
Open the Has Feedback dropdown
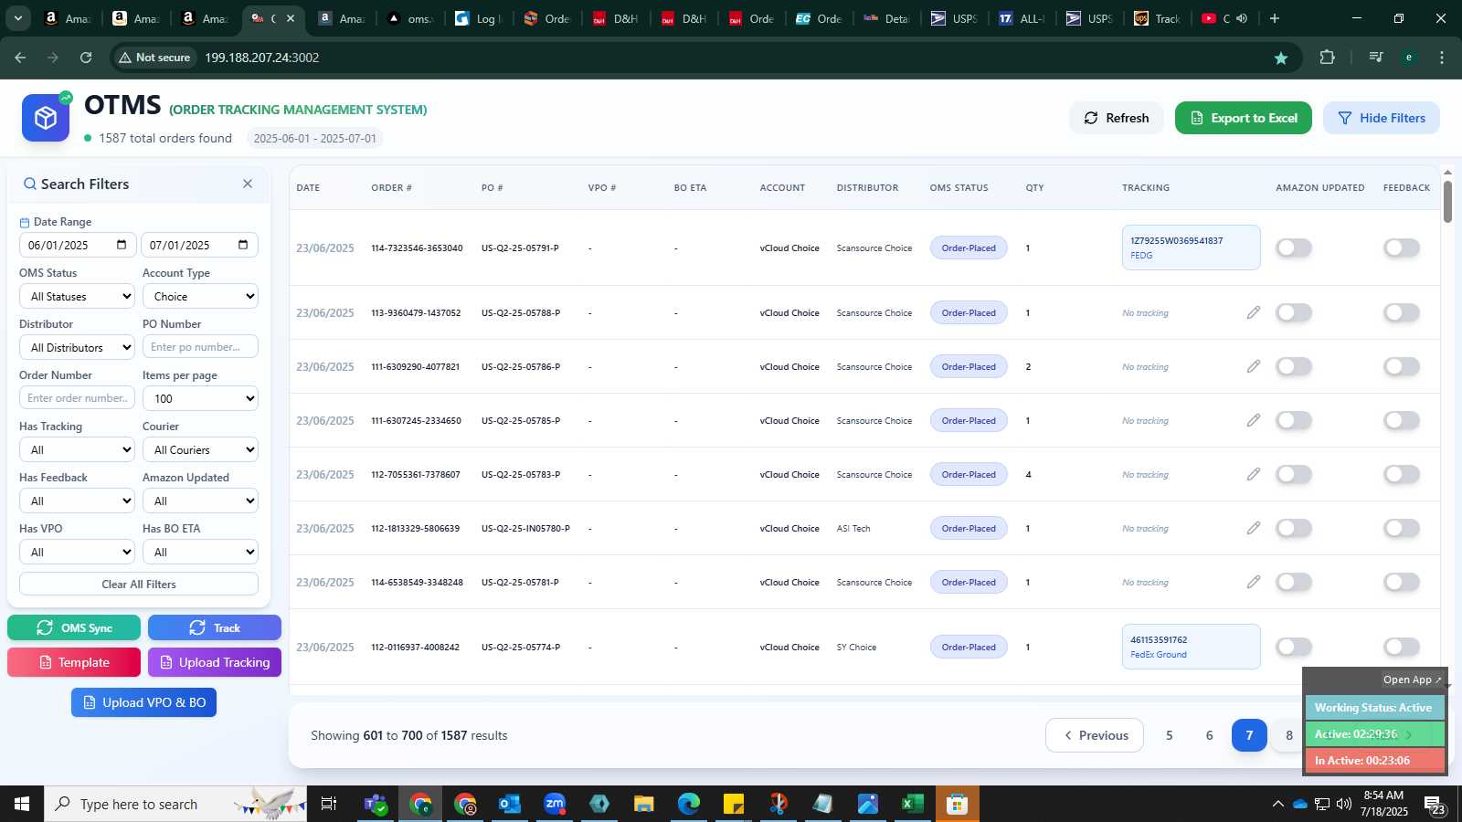point(77,501)
